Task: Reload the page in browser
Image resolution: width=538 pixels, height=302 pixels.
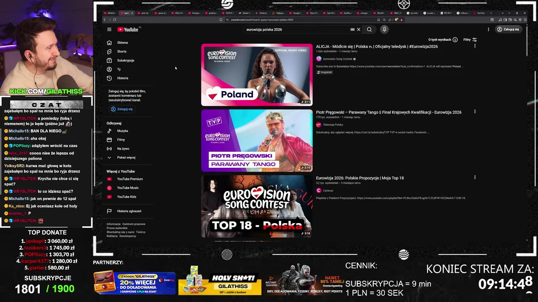Action: 114,20
